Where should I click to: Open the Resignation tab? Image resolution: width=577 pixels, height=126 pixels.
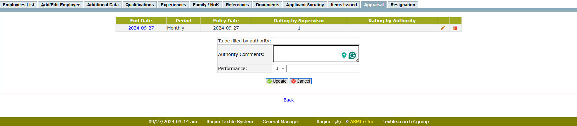[403, 5]
